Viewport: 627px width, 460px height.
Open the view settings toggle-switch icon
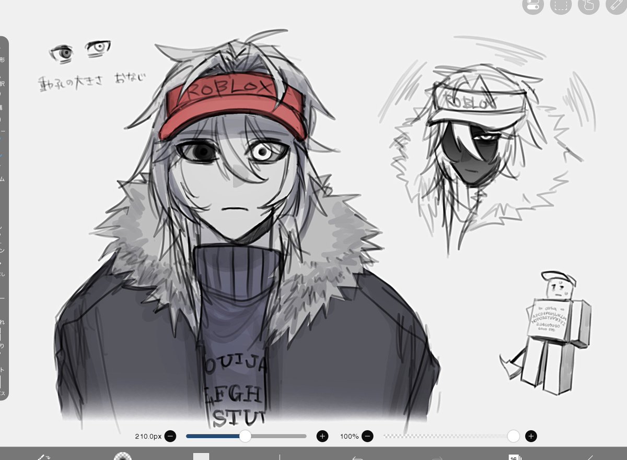pyautogui.click(x=533, y=5)
